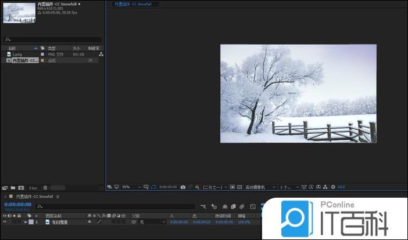Click the composition mini-flowchart icon in timeline
Screen dimensions: 408x240
coord(203,206)
